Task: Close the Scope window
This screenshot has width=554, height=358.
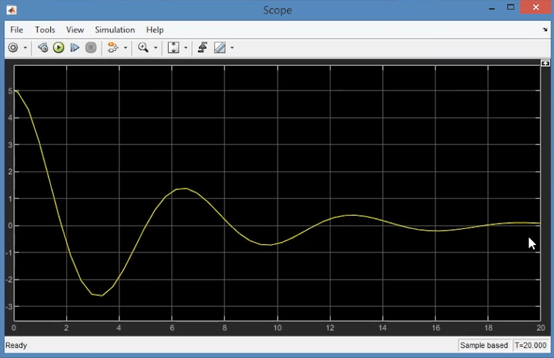Action: click(x=536, y=7)
